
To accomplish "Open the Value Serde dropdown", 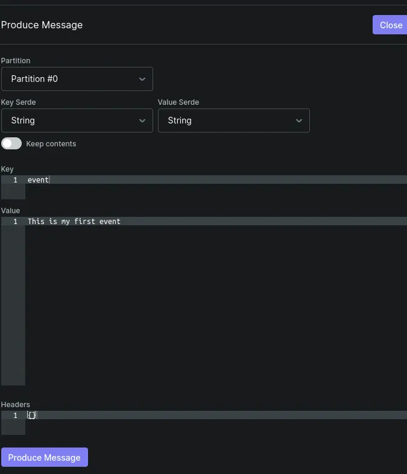I will [234, 120].
